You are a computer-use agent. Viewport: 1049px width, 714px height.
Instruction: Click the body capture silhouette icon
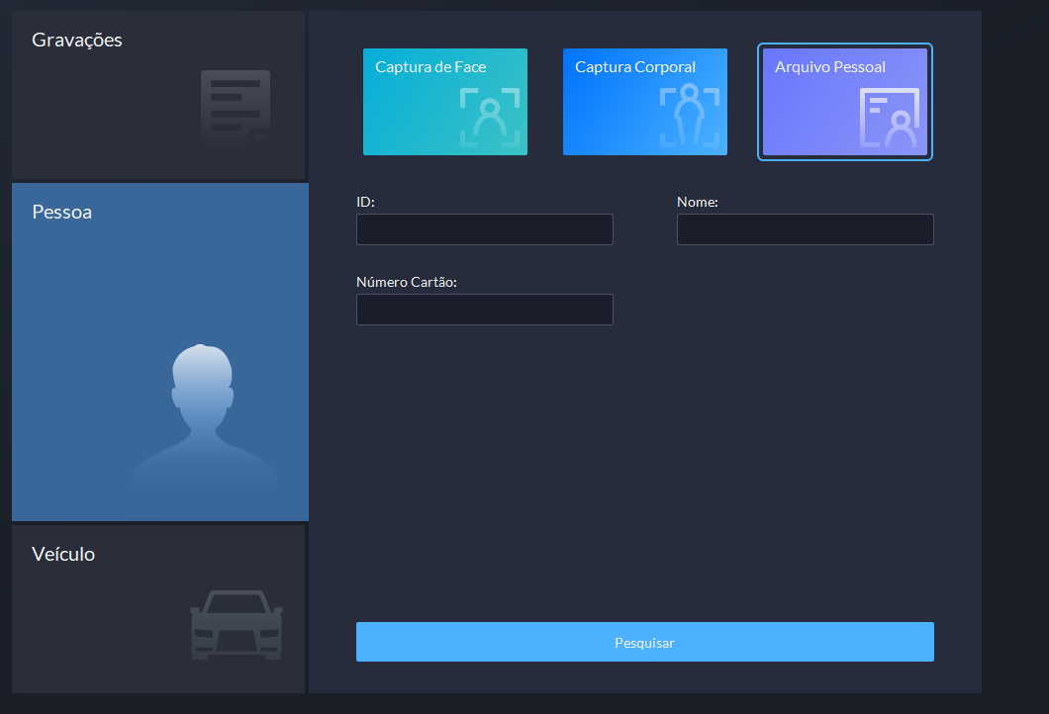click(x=690, y=117)
